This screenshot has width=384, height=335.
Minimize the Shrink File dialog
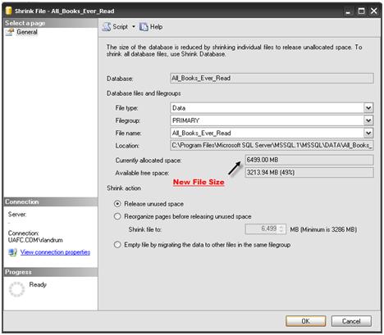pyautogui.click(x=348, y=11)
